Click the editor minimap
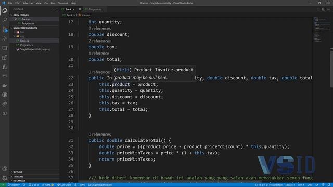The height and width of the screenshot is (187, 333). click(x=322, y=30)
